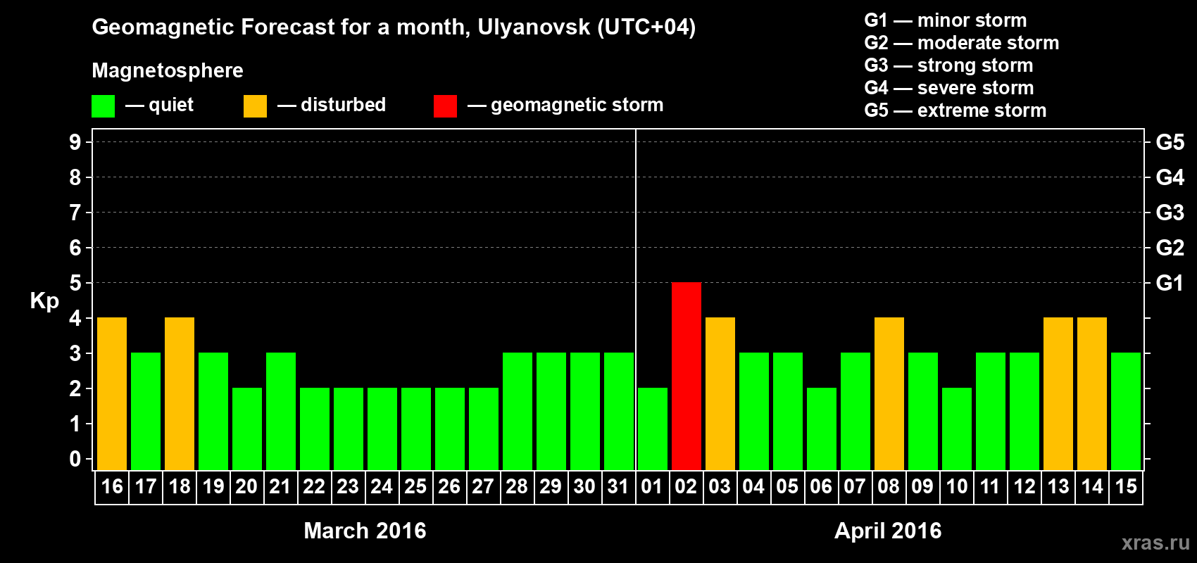
Task: Select the orange bar for April 03
Action: tap(720, 393)
